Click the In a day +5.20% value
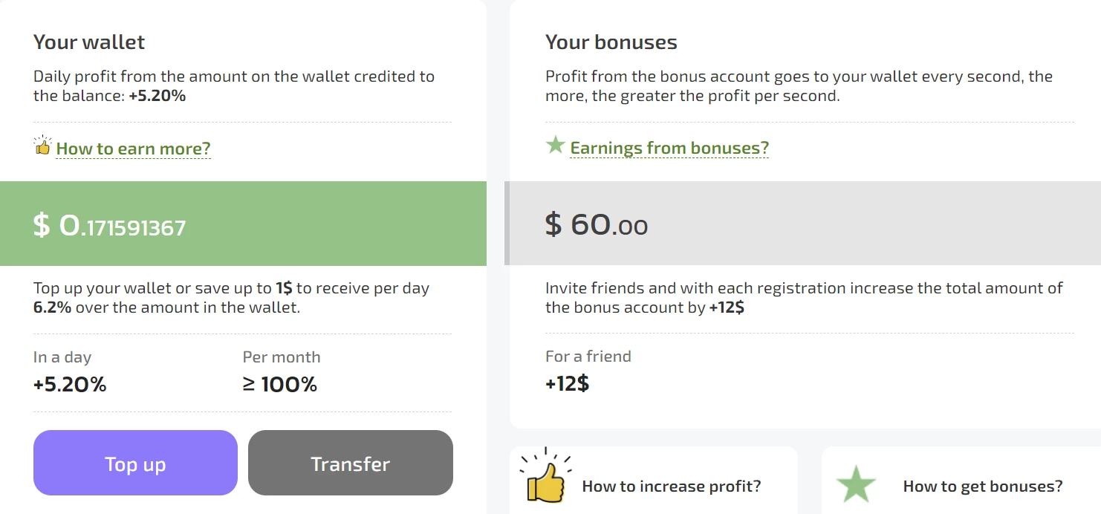The width and height of the screenshot is (1101, 514). (x=70, y=385)
